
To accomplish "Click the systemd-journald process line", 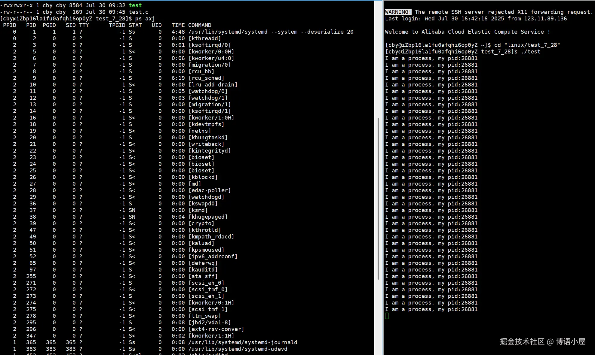I will 242,342.
